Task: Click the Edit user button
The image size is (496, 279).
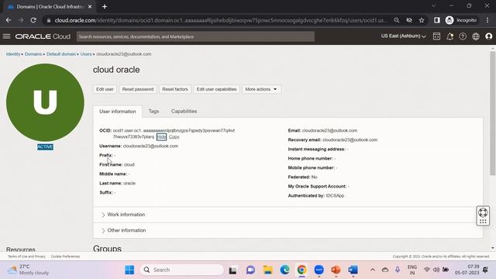Action: (105, 89)
